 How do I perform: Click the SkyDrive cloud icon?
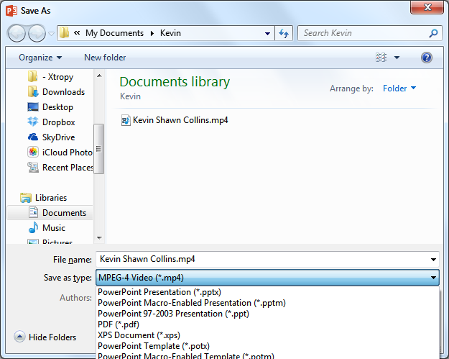(x=33, y=137)
